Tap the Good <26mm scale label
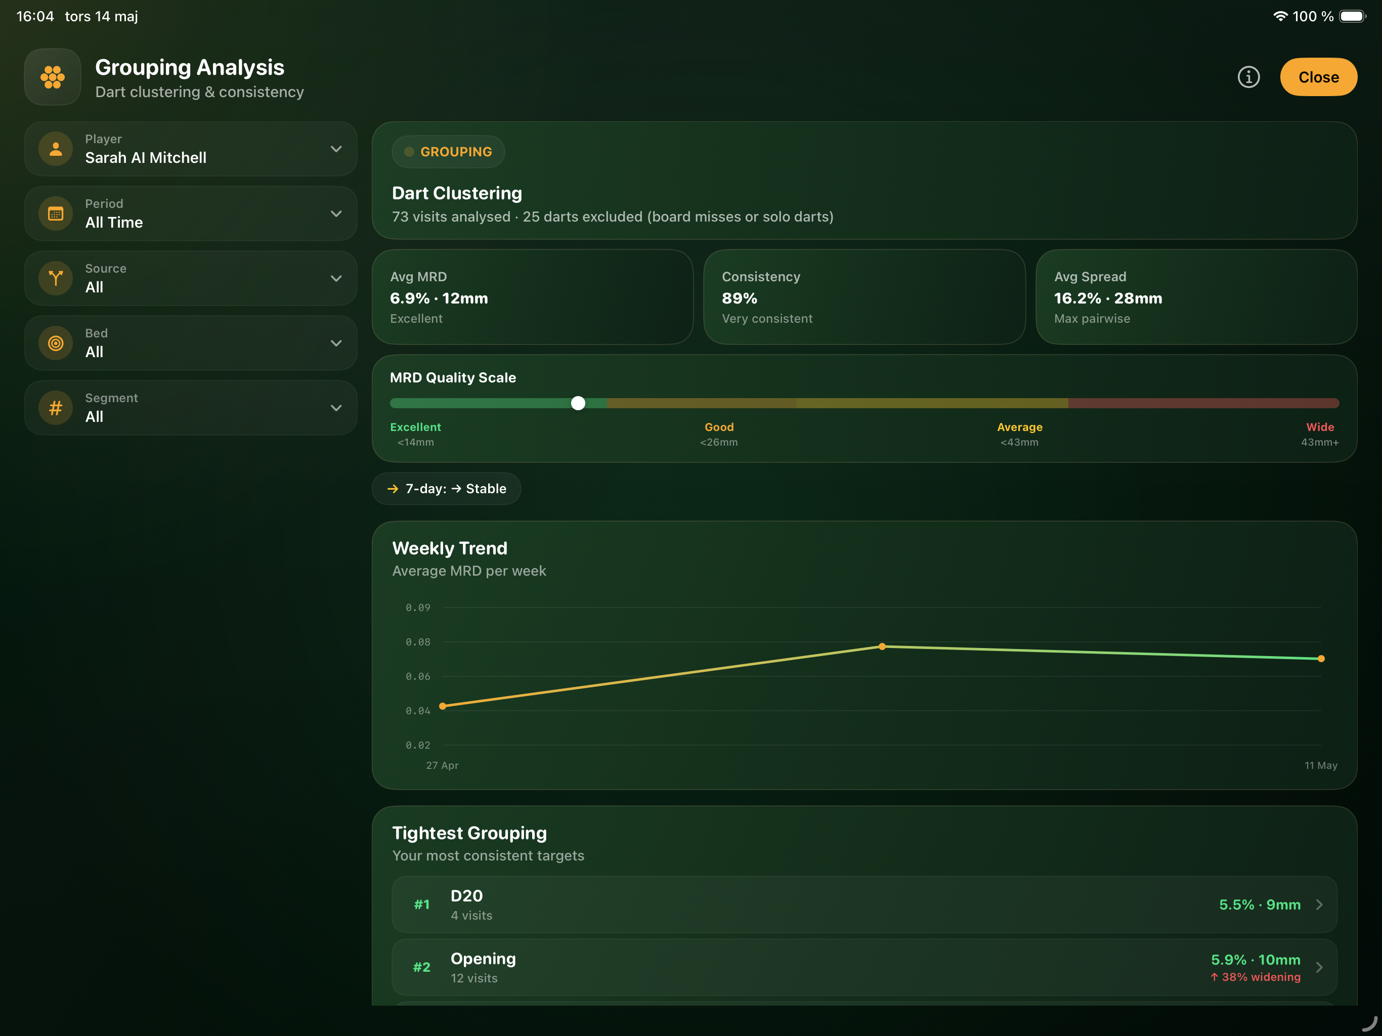The height and width of the screenshot is (1036, 1382). coord(718,434)
